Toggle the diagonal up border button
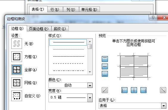 click(105, 90)
